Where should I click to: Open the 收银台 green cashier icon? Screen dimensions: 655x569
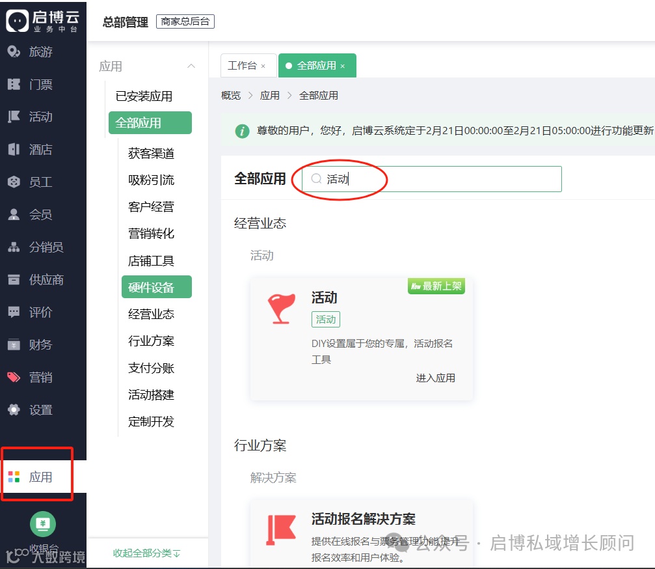tap(43, 524)
